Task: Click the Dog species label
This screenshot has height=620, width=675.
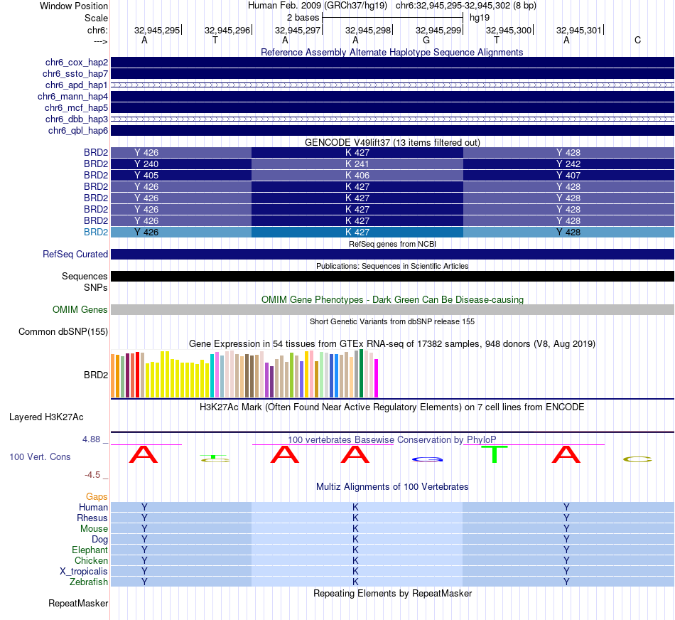Action: click(x=100, y=540)
